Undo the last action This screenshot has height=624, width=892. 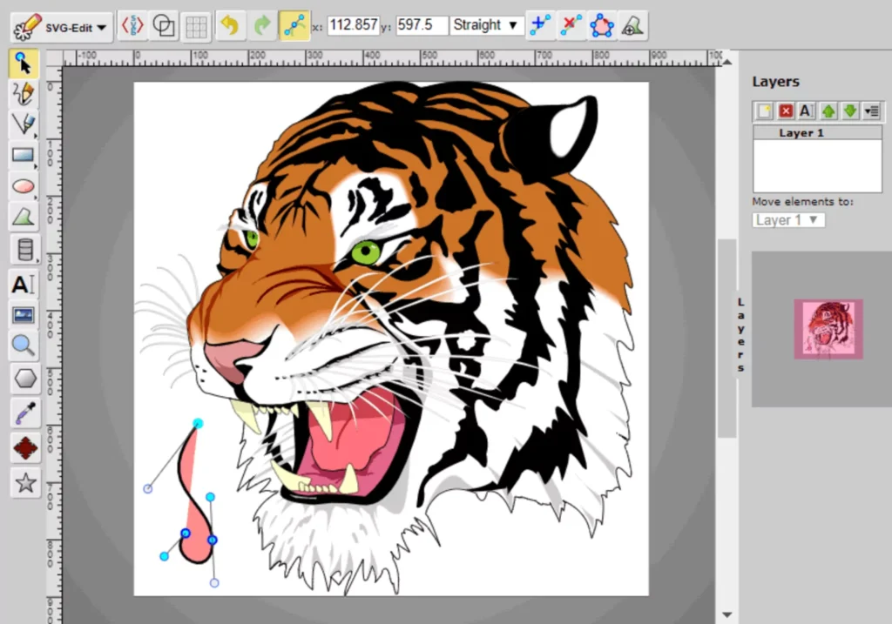[230, 25]
